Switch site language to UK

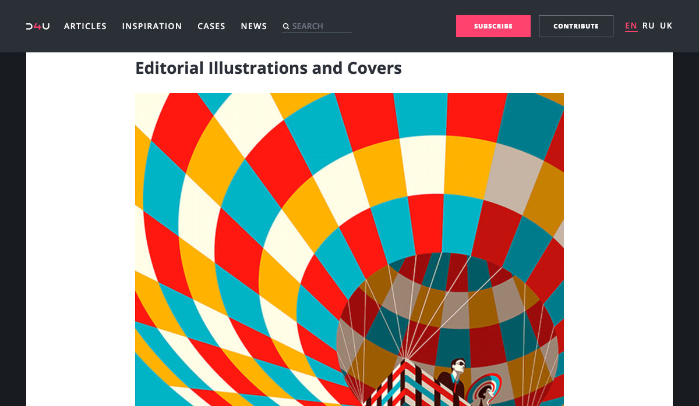coord(666,26)
